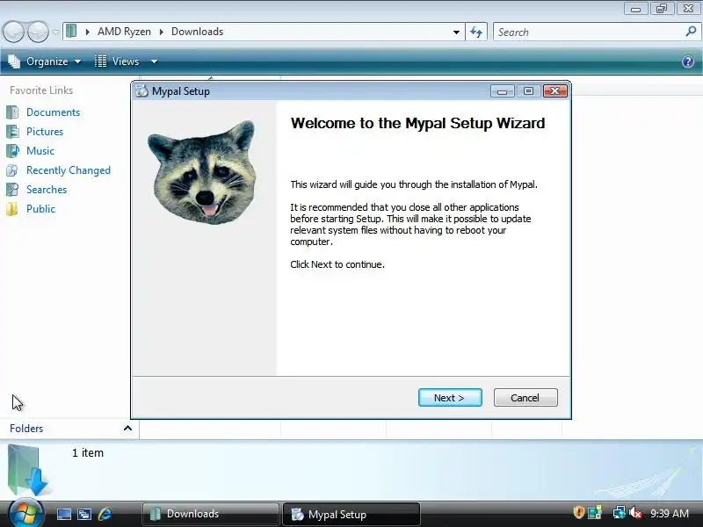This screenshot has height=527, width=703.
Task: Click the Music folder icon
Action: point(12,150)
